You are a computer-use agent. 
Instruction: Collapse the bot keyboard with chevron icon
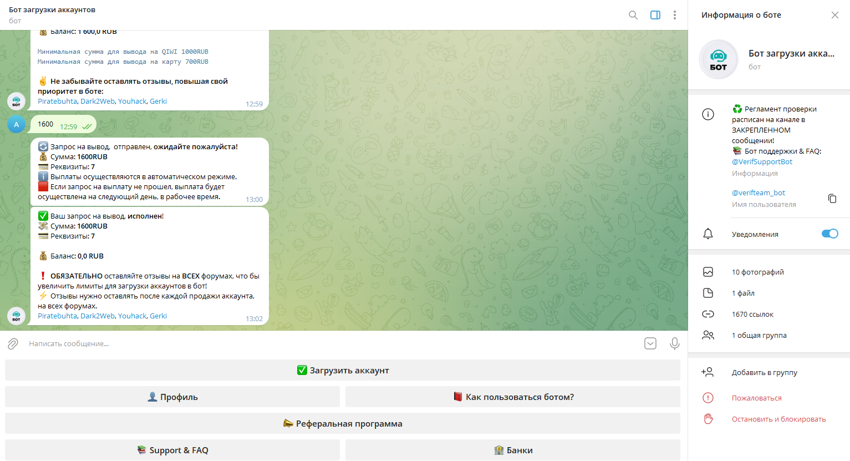[650, 344]
